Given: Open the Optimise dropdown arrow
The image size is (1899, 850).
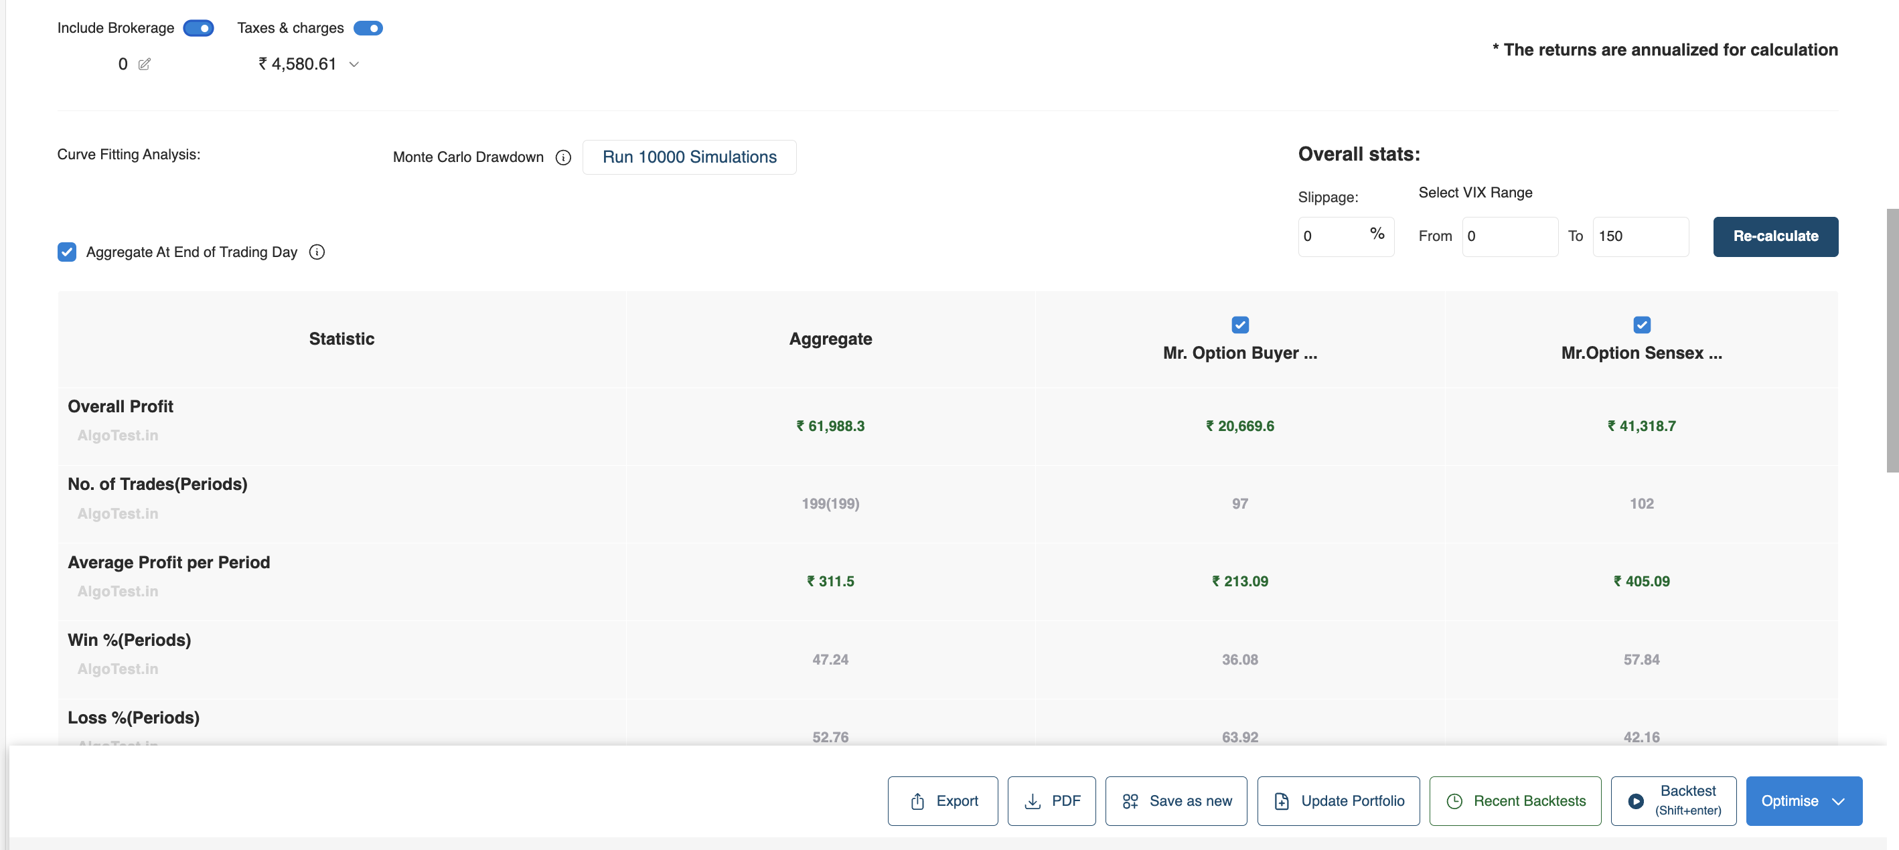Looking at the screenshot, I should pos(1838,800).
